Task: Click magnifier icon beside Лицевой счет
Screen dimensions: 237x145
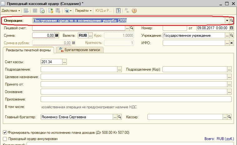Action: (x=132, y=28)
